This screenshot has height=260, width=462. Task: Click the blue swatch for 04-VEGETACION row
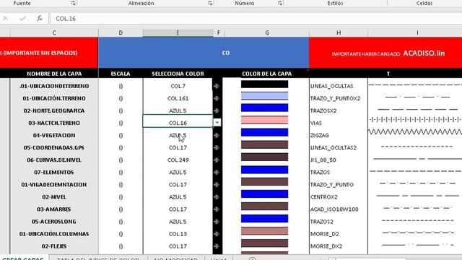[264, 132]
